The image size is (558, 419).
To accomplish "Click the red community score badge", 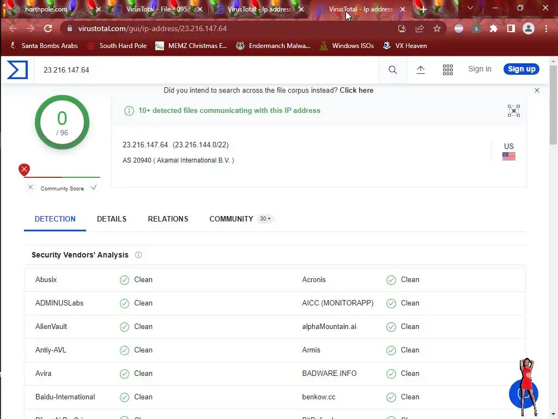I will tap(24, 170).
